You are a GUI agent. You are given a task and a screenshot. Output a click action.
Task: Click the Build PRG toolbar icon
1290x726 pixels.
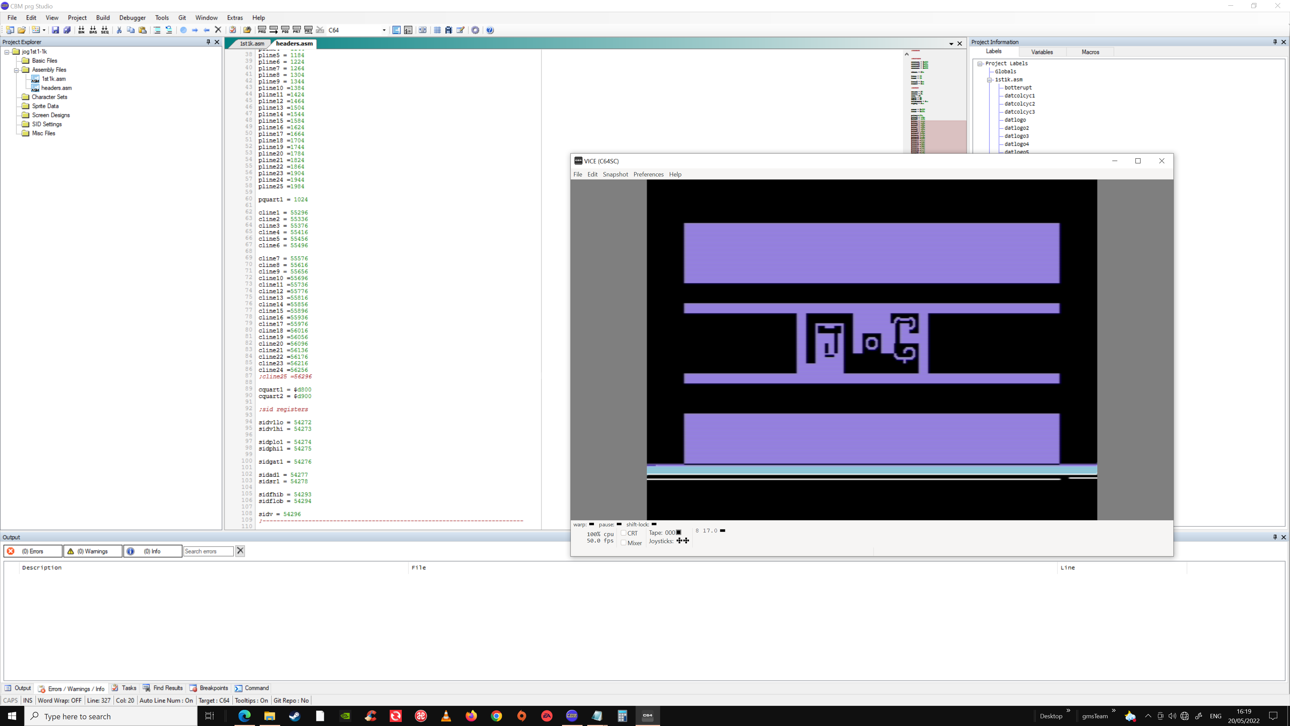coord(262,30)
